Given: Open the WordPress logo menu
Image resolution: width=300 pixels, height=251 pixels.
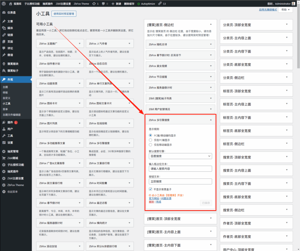Looking at the screenshot, I should (4, 4).
